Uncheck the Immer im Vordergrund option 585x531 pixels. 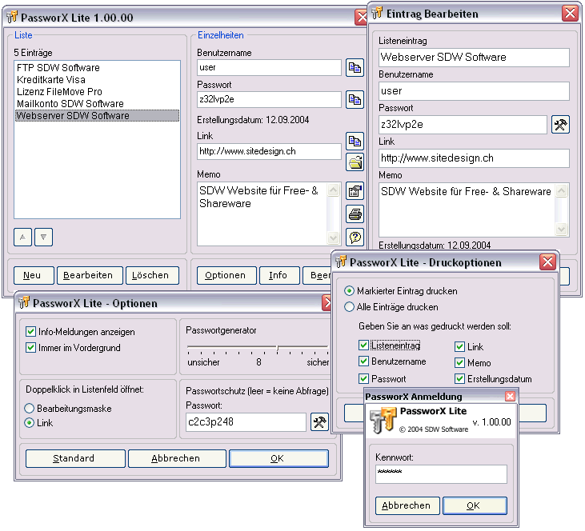pos(31,348)
